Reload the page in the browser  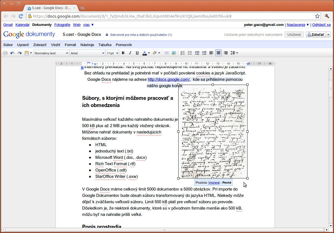(21, 16)
